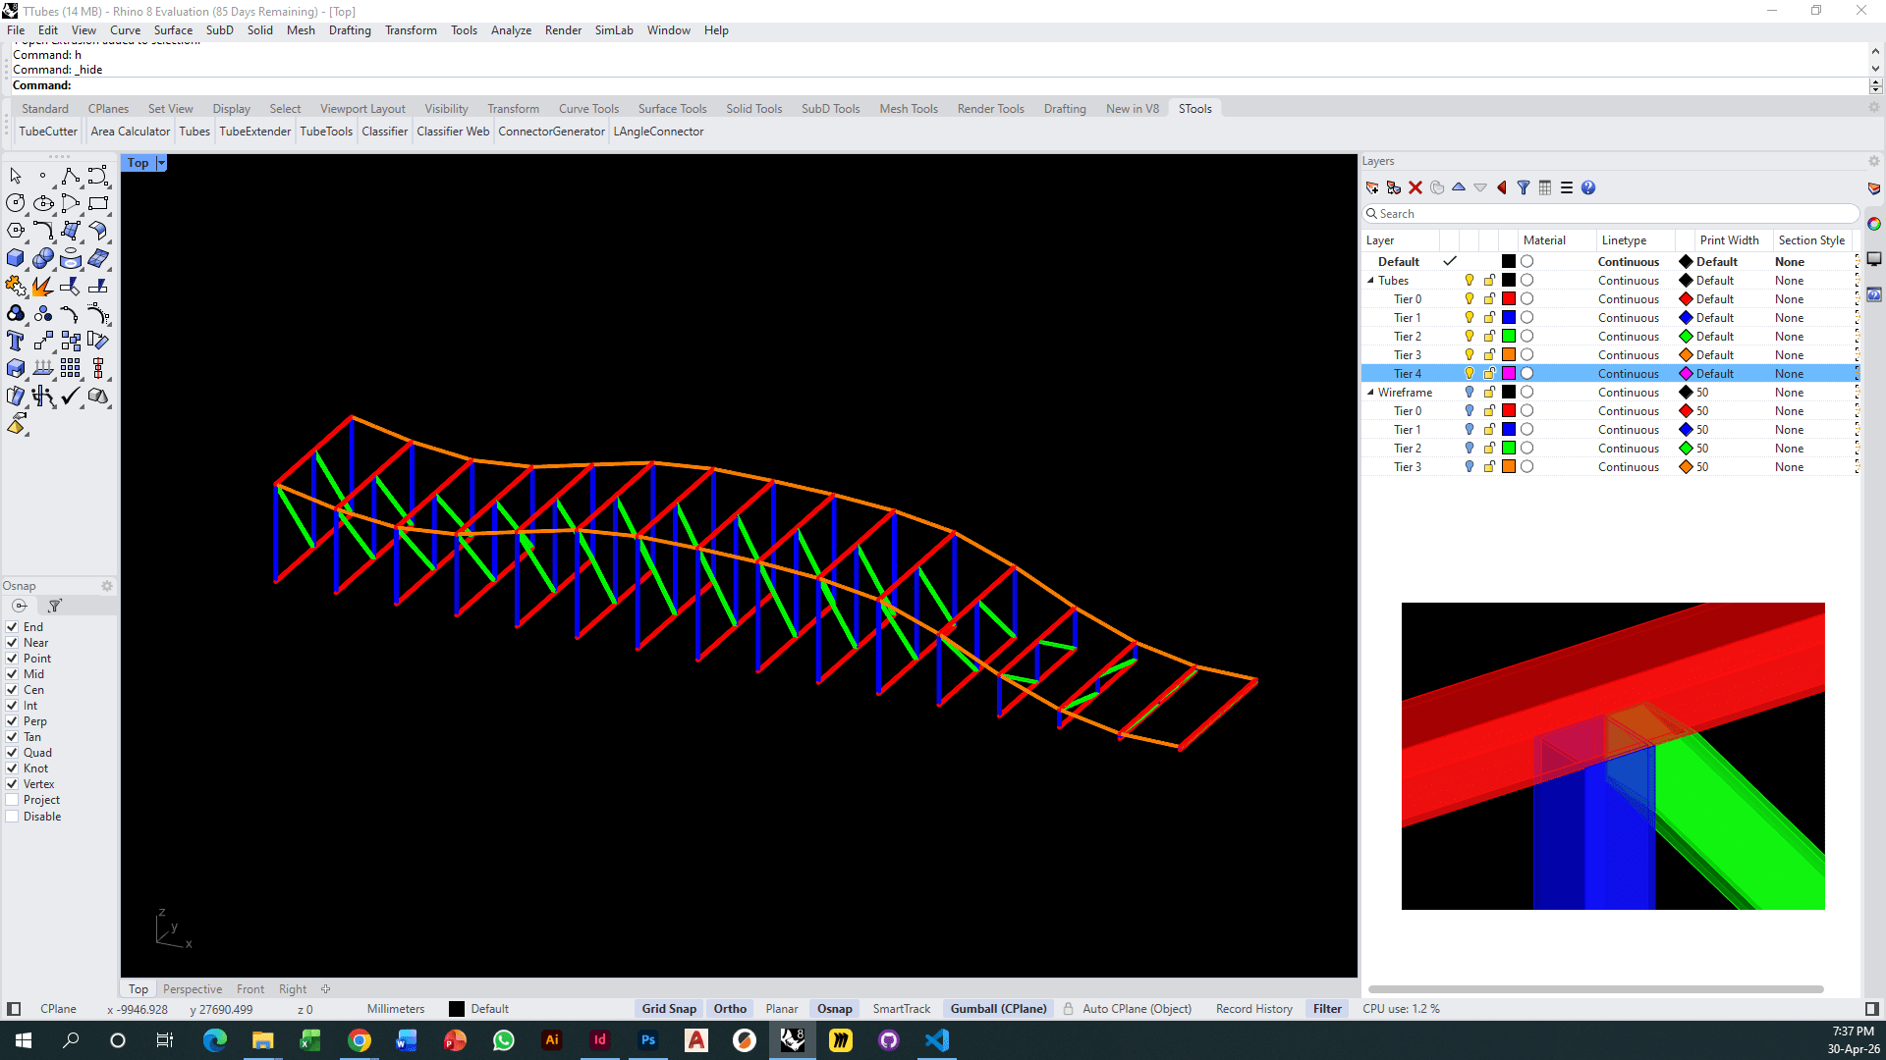This screenshot has height=1060, width=1886.
Task: Click the Rectangular Array grid icon
Action: pyautogui.click(x=71, y=368)
